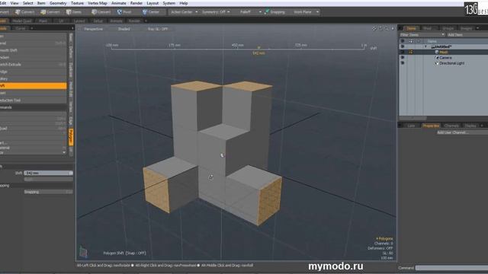488x274 pixels.
Task: Click the eye column header icon
Action: click(x=403, y=41)
